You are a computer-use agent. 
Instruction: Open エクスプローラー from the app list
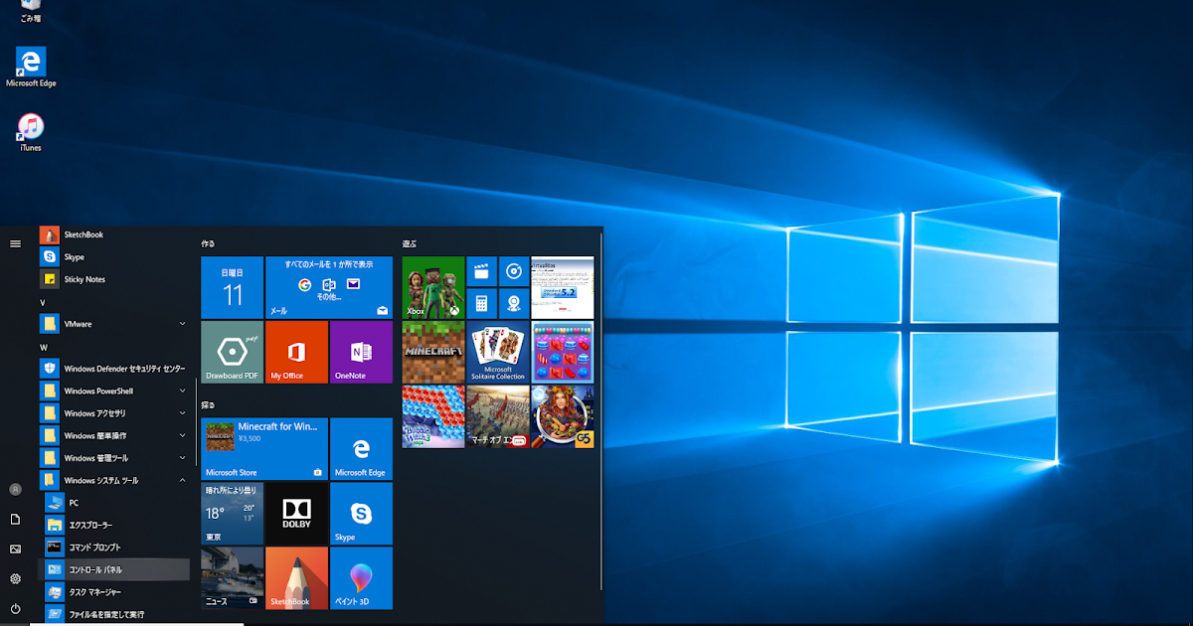(x=113, y=525)
